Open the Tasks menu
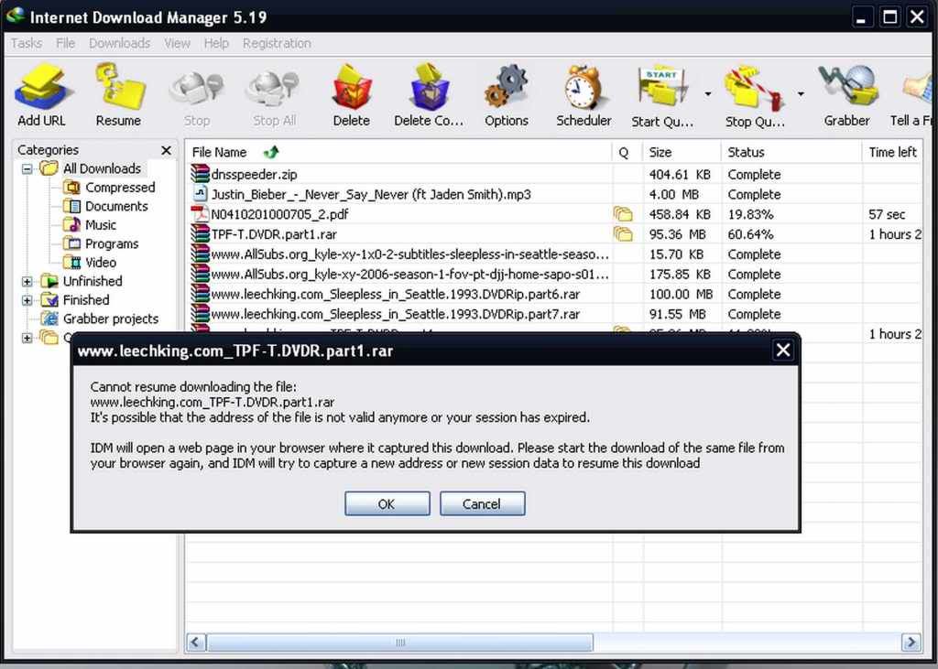The image size is (938, 669). tap(27, 43)
